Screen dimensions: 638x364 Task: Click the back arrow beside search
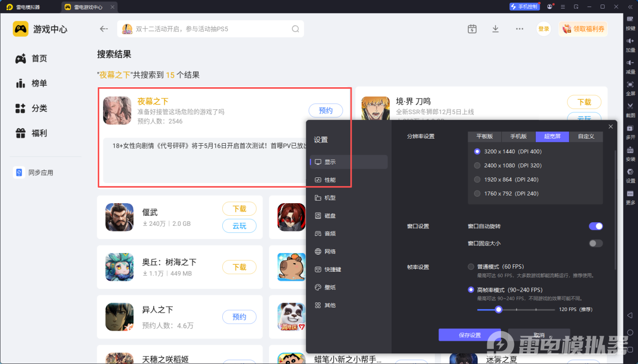[x=104, y=29]
